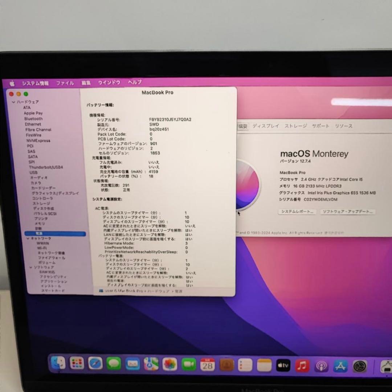
Task: Open Launchpad in the Dock
Action: pyautogui.click(x=77, y=363)
